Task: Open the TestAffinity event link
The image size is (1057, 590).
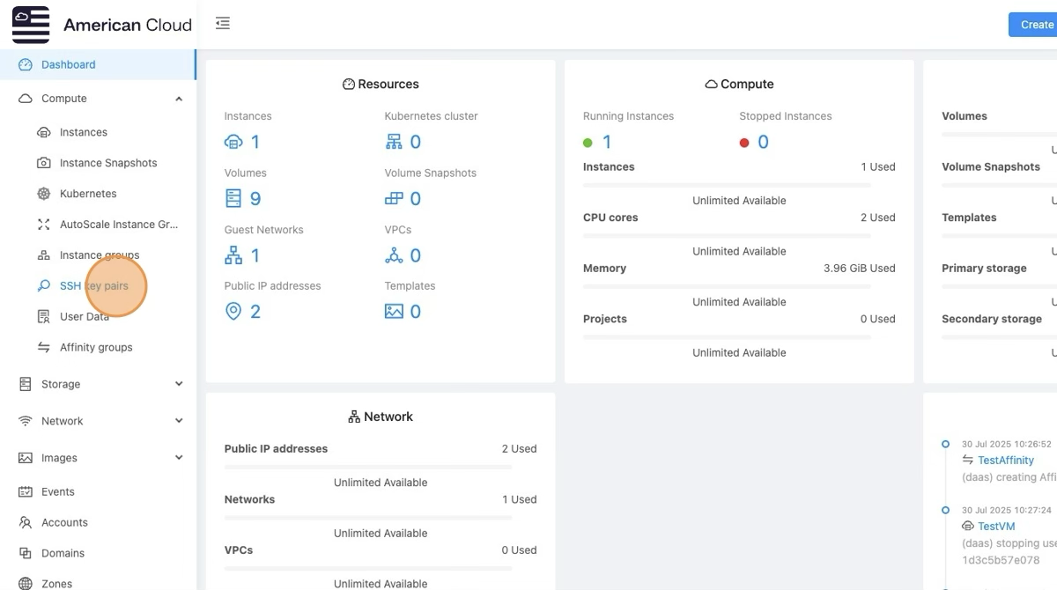Action: pyautogui.click(x=1005, y=461)
